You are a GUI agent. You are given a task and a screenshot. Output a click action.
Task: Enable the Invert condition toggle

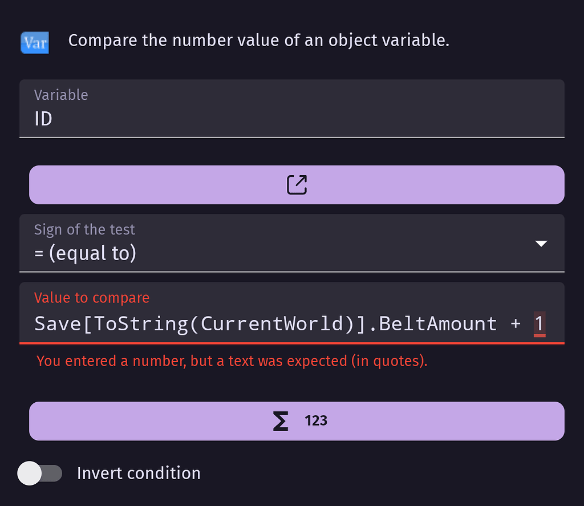click(x=40, y=473)
